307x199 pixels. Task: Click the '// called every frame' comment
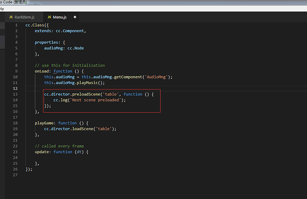tap(59, 146)
